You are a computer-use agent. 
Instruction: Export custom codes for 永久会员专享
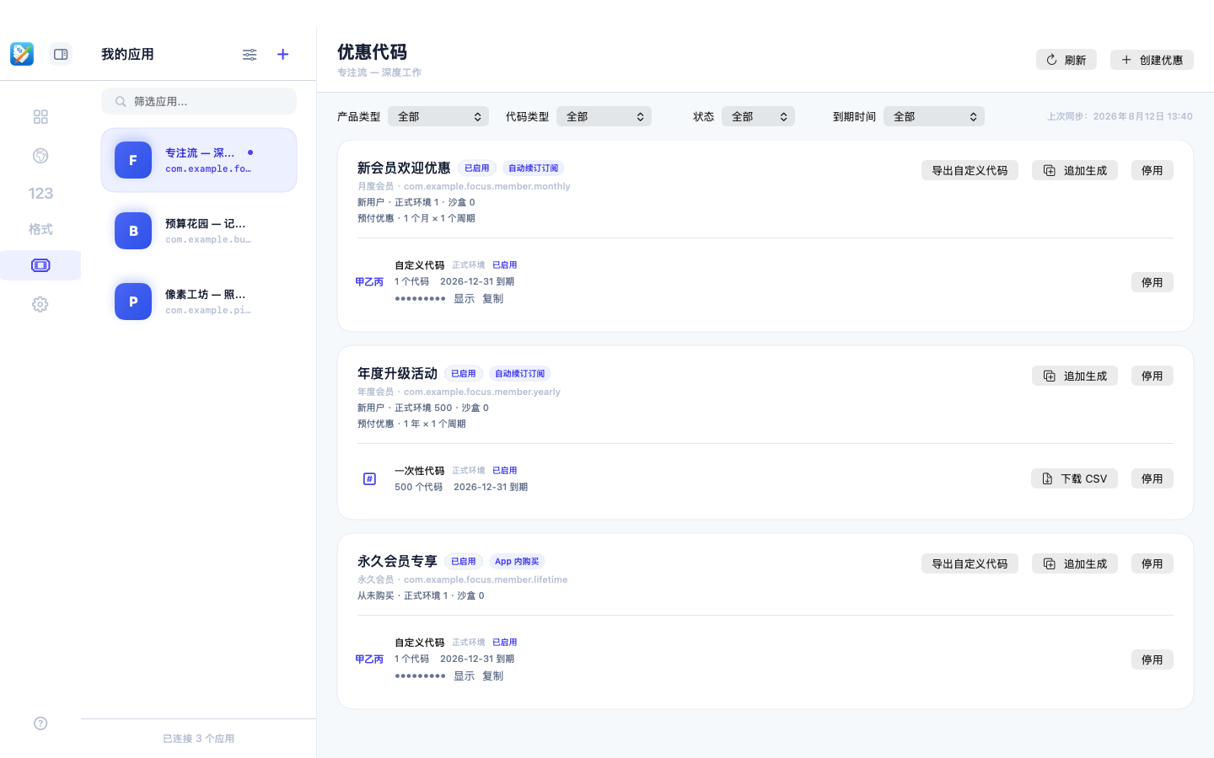click(970, 563)
